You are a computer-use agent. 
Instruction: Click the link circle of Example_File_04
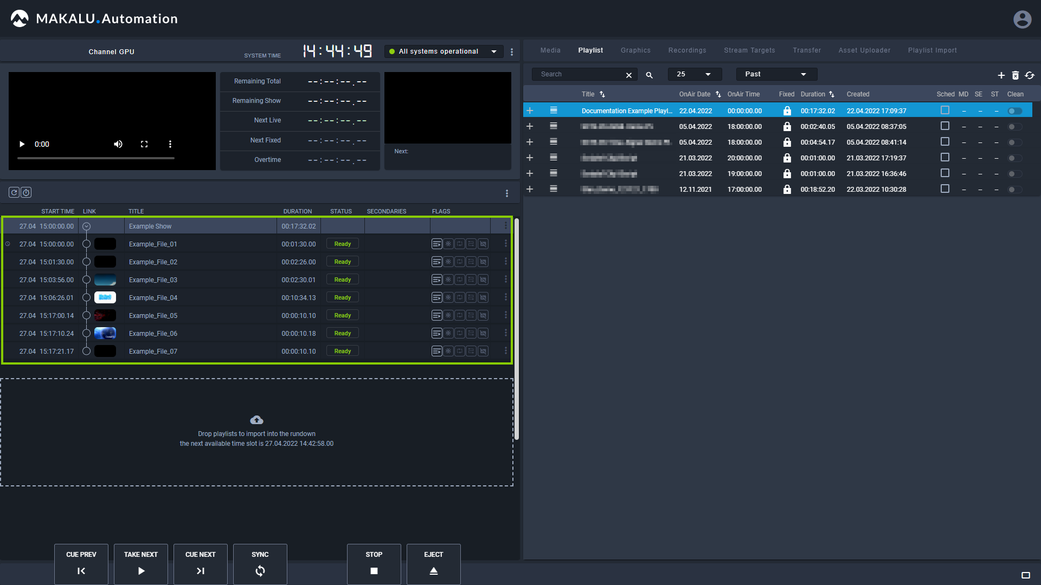click(x=86, y=297)
